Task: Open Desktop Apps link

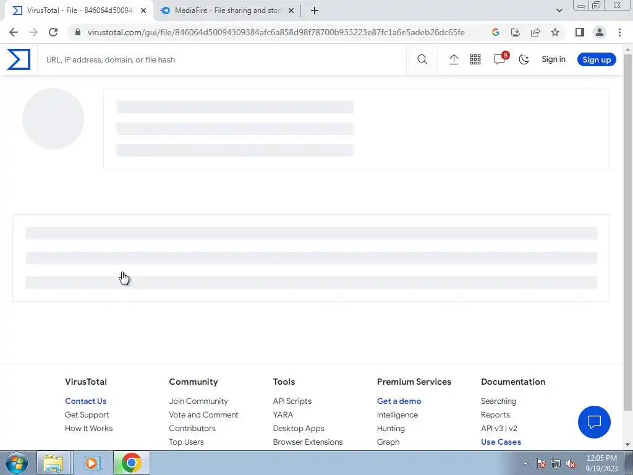Action: click(x=299, y=428)
